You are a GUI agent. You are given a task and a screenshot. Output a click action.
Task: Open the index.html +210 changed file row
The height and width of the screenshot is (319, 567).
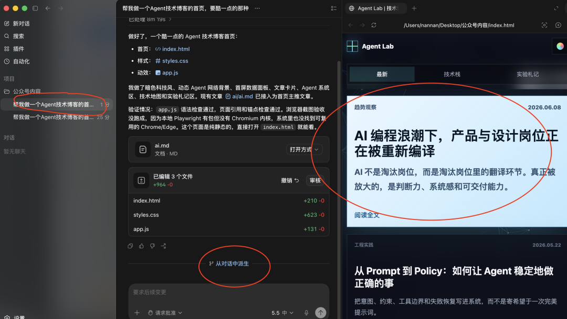[x=228, y=201]
